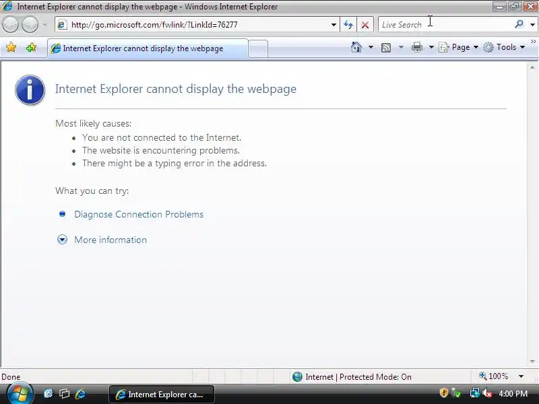Open the Windows Start orb

pos(20,394)
